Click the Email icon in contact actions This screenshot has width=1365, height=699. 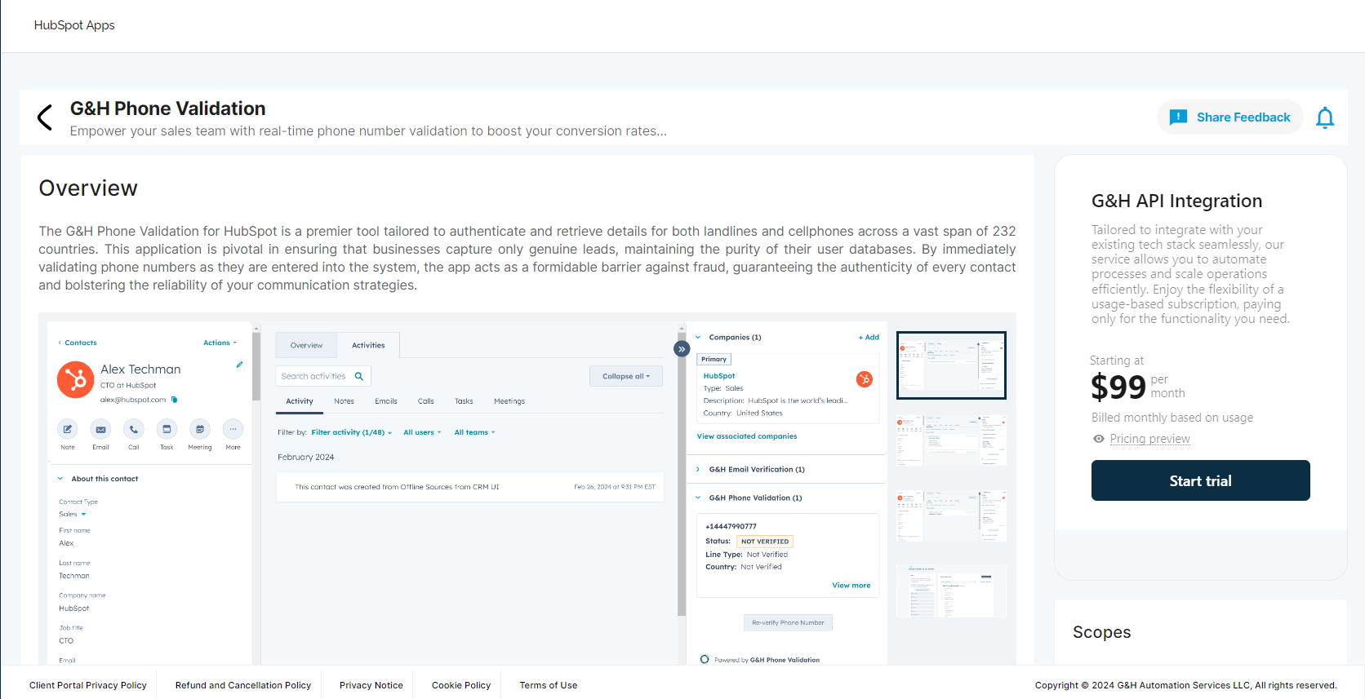[x=100, y=429]
